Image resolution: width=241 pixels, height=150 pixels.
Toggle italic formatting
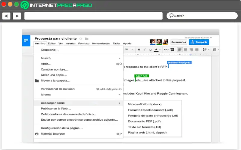pyautogui.click(x=145, y=49)
